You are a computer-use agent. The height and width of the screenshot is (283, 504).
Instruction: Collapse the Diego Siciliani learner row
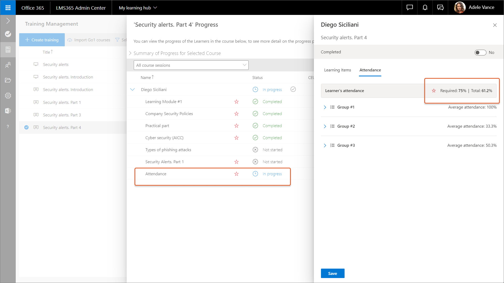point(132,89)
